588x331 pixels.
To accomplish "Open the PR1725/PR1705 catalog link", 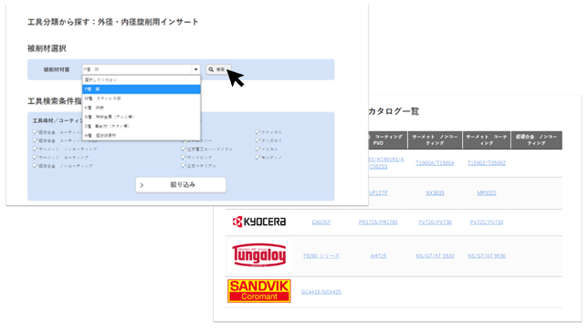I will click(x=378, y=222).
